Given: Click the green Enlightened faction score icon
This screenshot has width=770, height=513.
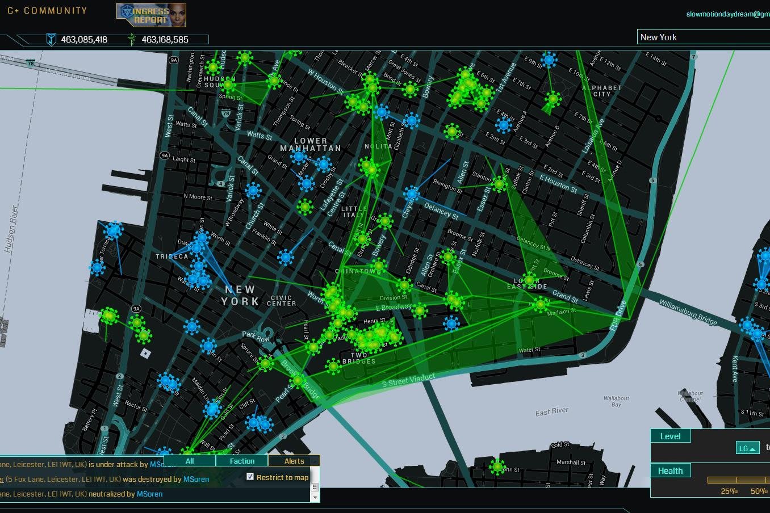Looking at the screenshot, I should 132,39.
